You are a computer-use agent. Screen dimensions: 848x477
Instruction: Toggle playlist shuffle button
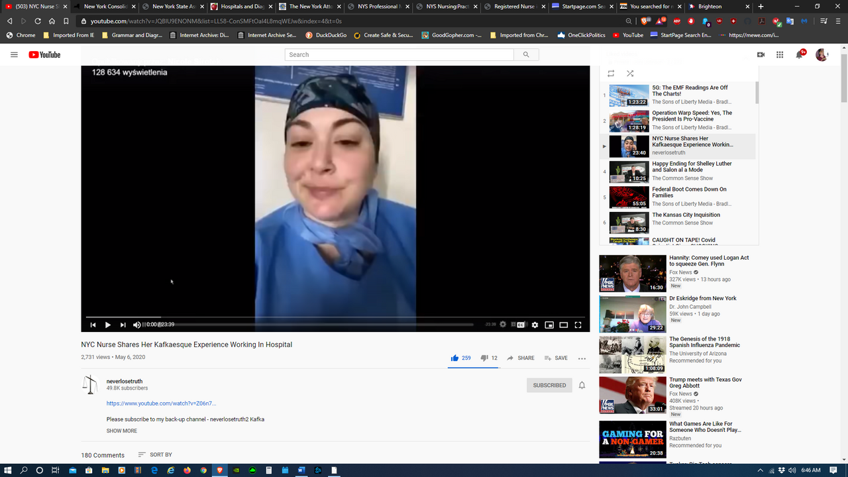click(x=630, y=74)
